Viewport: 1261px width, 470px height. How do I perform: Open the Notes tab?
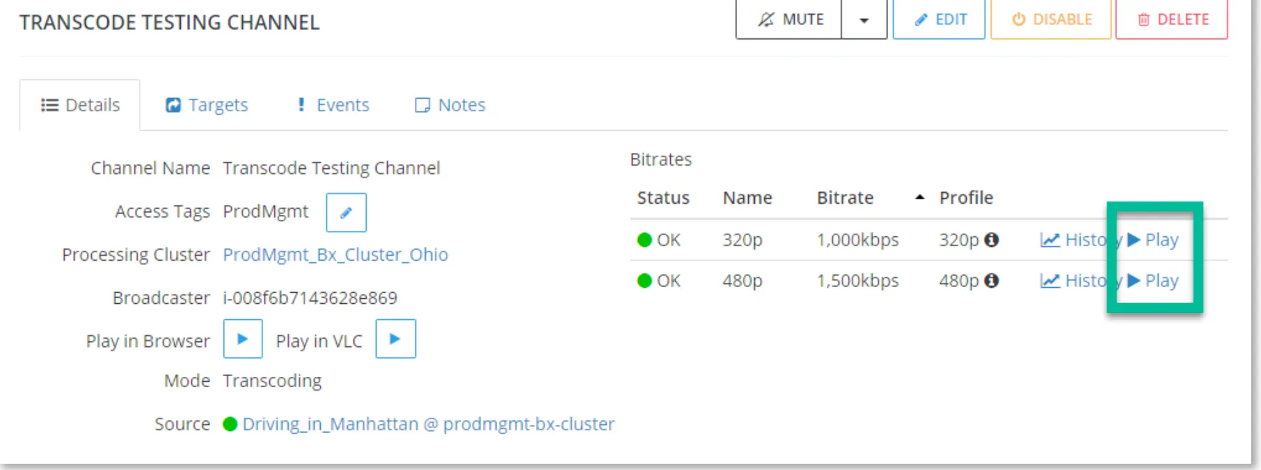[450, 105]
